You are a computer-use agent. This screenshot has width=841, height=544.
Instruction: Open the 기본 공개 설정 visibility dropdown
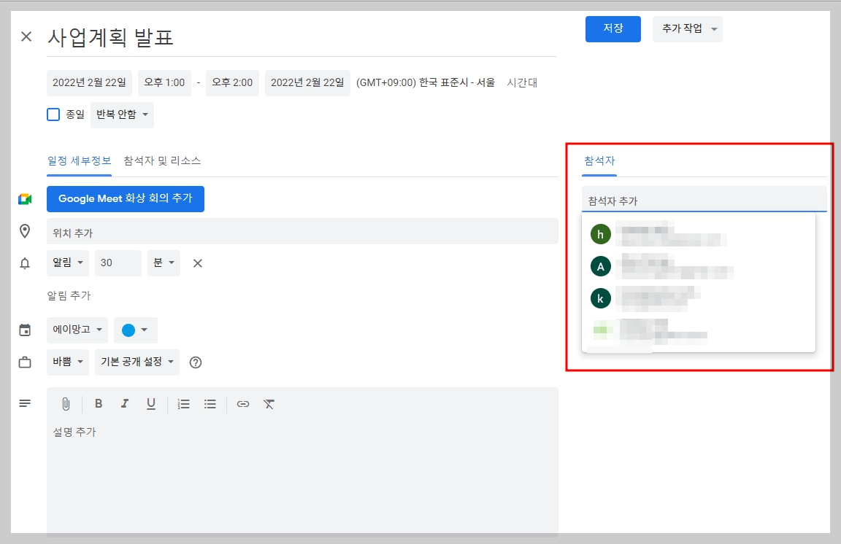pyautogui.click(x=137, y=362)
